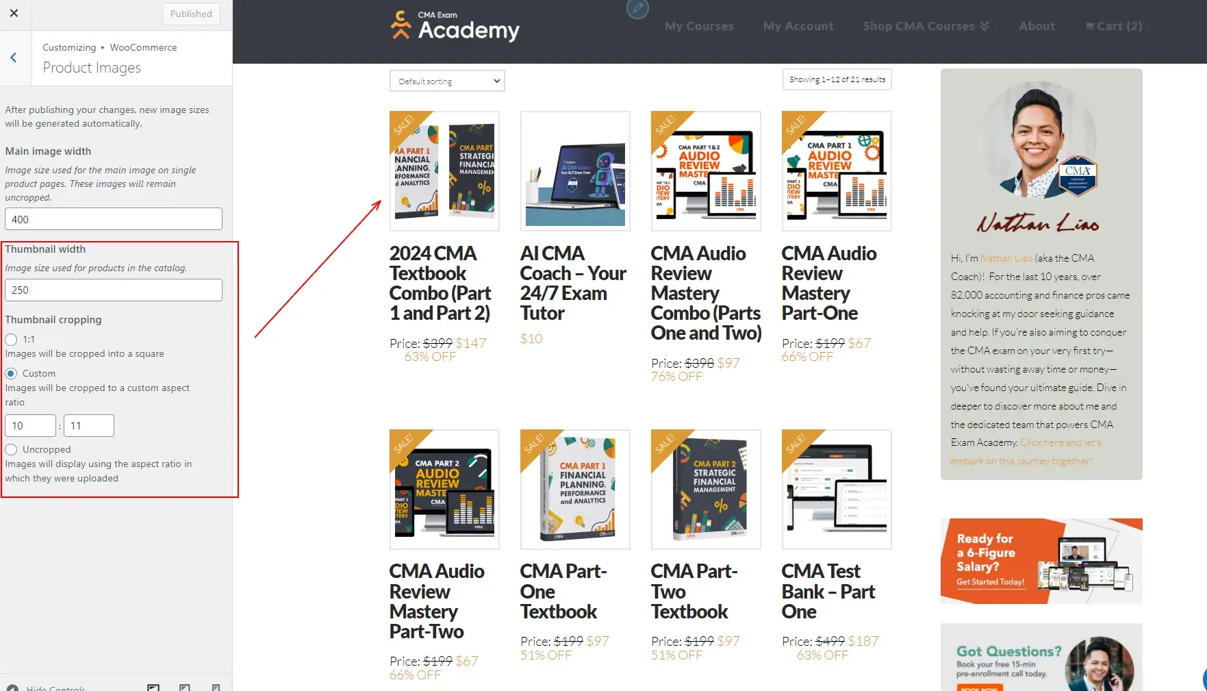Select the desktop preview icon
This screenshot has height=691, width=1207.
click(153, 688)
